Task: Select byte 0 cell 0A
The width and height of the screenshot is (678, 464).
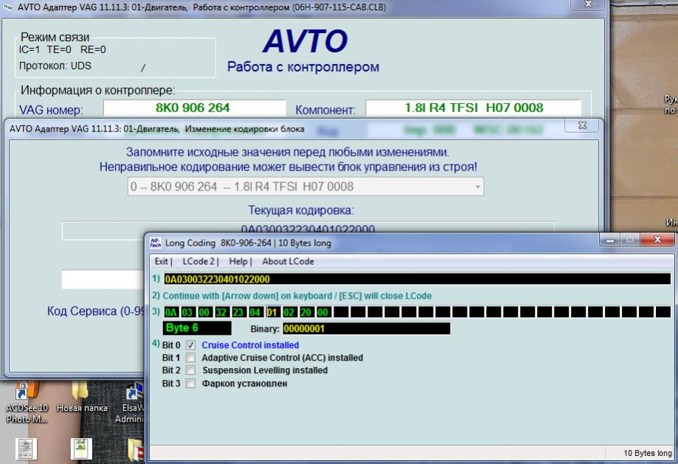Action: pyautogui.click(x=171, y=312)
